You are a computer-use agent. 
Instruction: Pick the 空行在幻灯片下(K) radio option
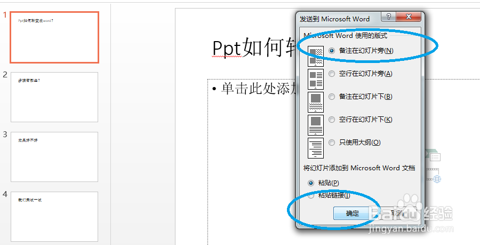[x=360, y=120]
